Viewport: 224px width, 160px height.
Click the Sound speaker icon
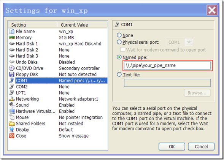click(12, 105)
